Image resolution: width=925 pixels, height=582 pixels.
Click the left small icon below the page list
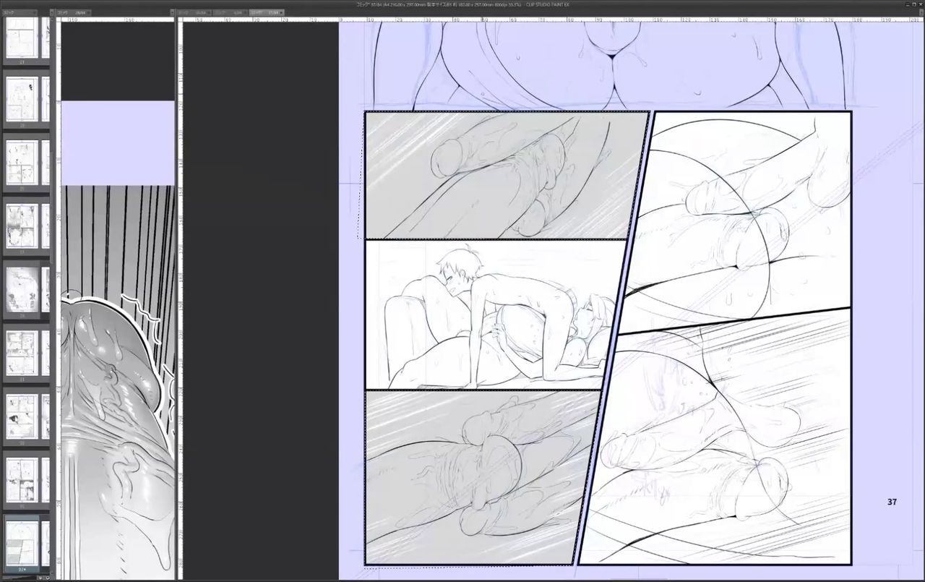coord(41,577)
